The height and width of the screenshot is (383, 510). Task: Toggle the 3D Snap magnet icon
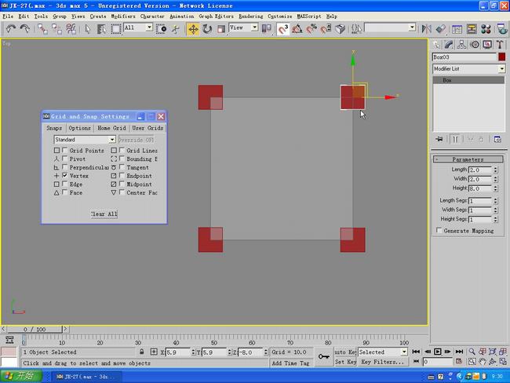tap(283, 29)
